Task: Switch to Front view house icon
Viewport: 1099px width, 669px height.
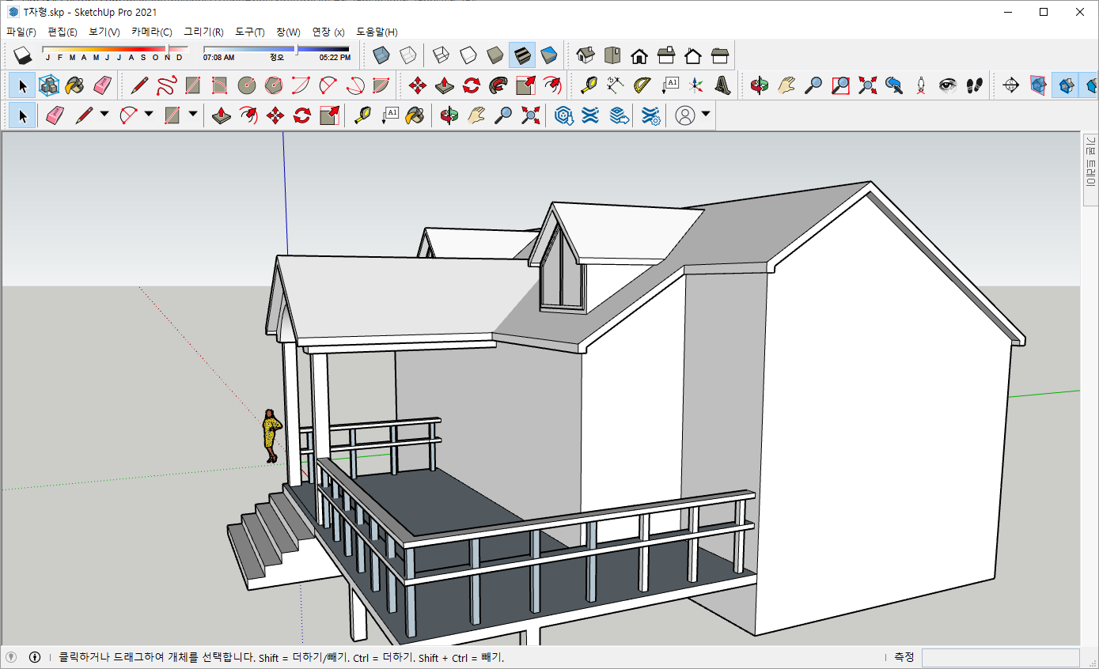Action: [x=639, y=55]
